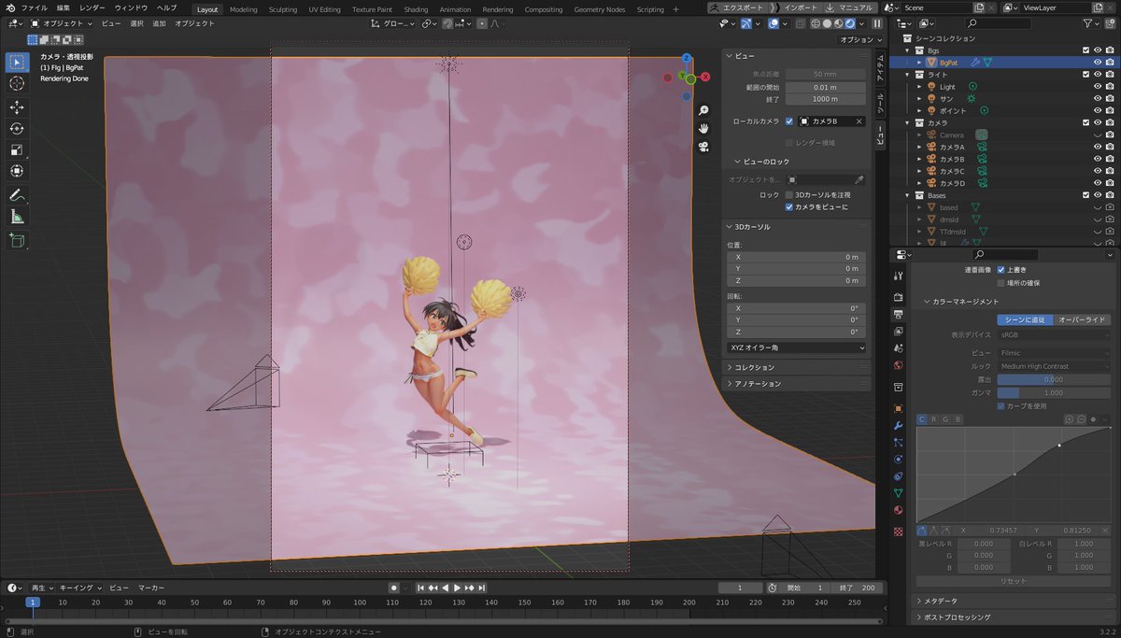Image resolution: width=1121 pixels, height=638 pixels.
Task: Select the Scale tool in the viewport toolbar
Action: [x=17, y=149]
